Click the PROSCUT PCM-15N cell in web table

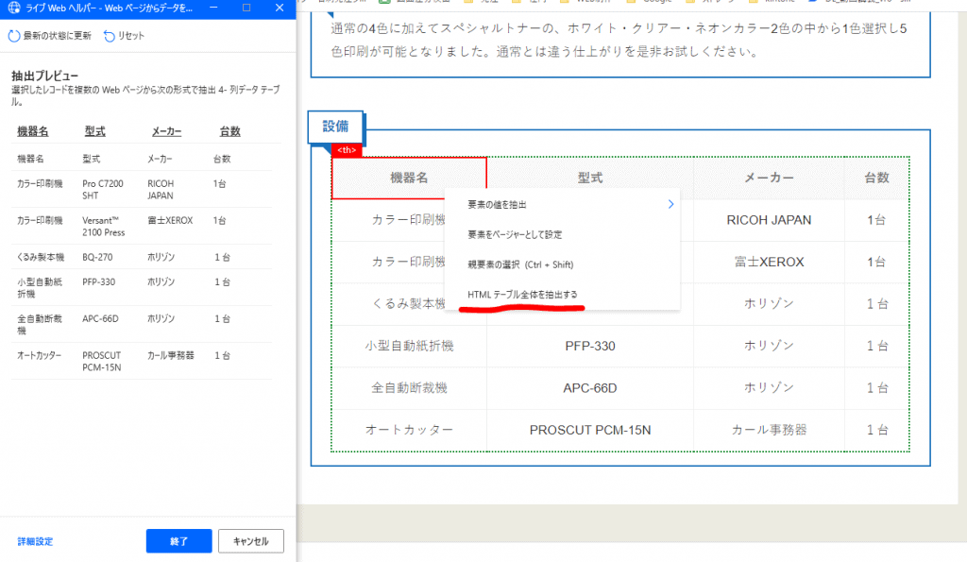[x=589, y=430]
